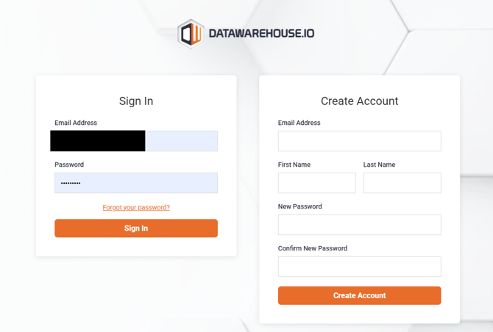Click the Password label in Sign In
The image size is (493, 332).
pyautogui.click(x=69, y=165)
